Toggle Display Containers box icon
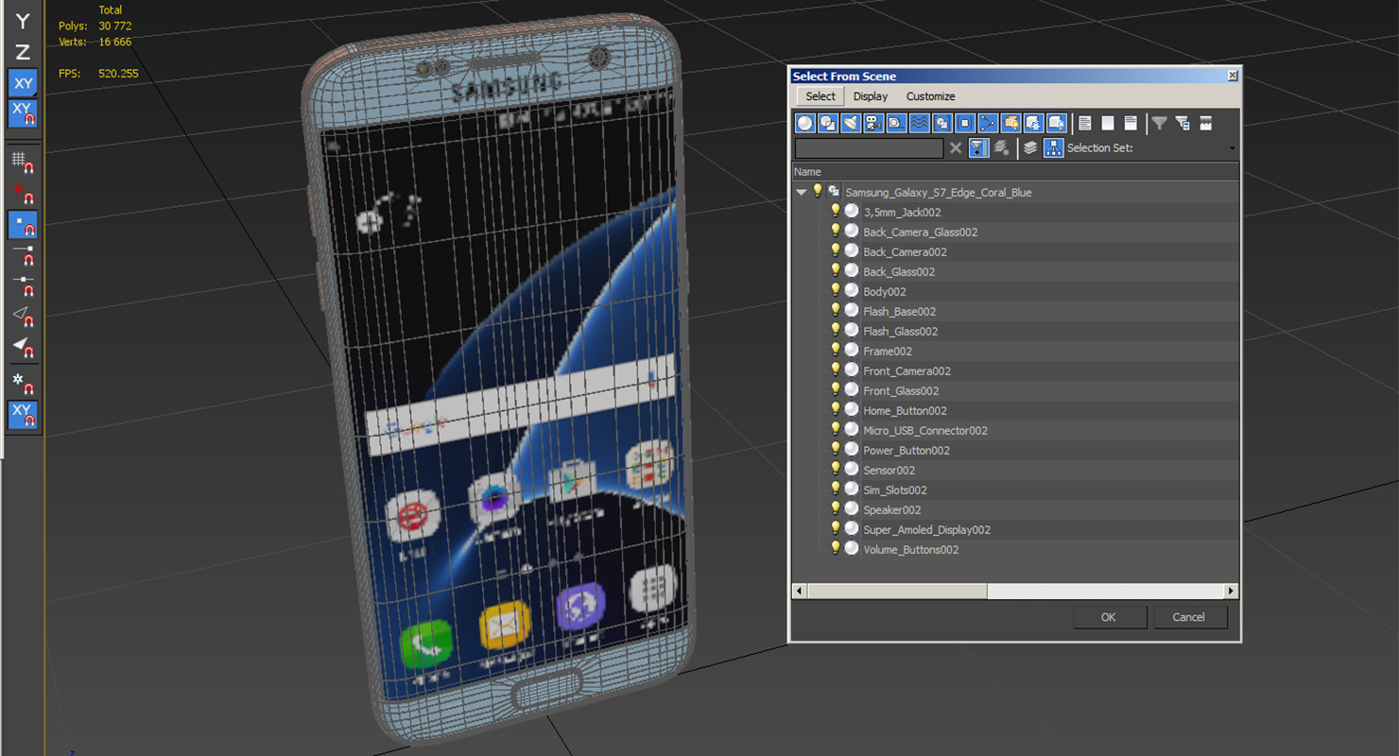 (1010, 123)
